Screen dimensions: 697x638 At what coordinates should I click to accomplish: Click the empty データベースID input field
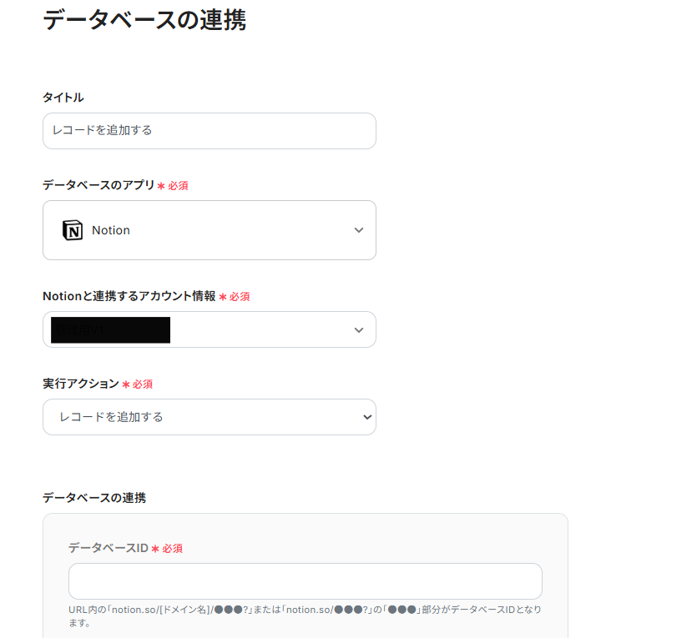tap(305, 581)
